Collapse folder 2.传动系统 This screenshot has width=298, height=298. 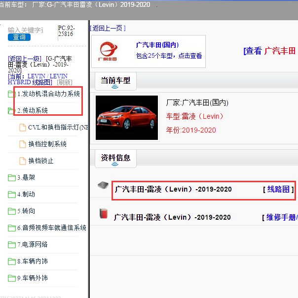click(33, 110)
